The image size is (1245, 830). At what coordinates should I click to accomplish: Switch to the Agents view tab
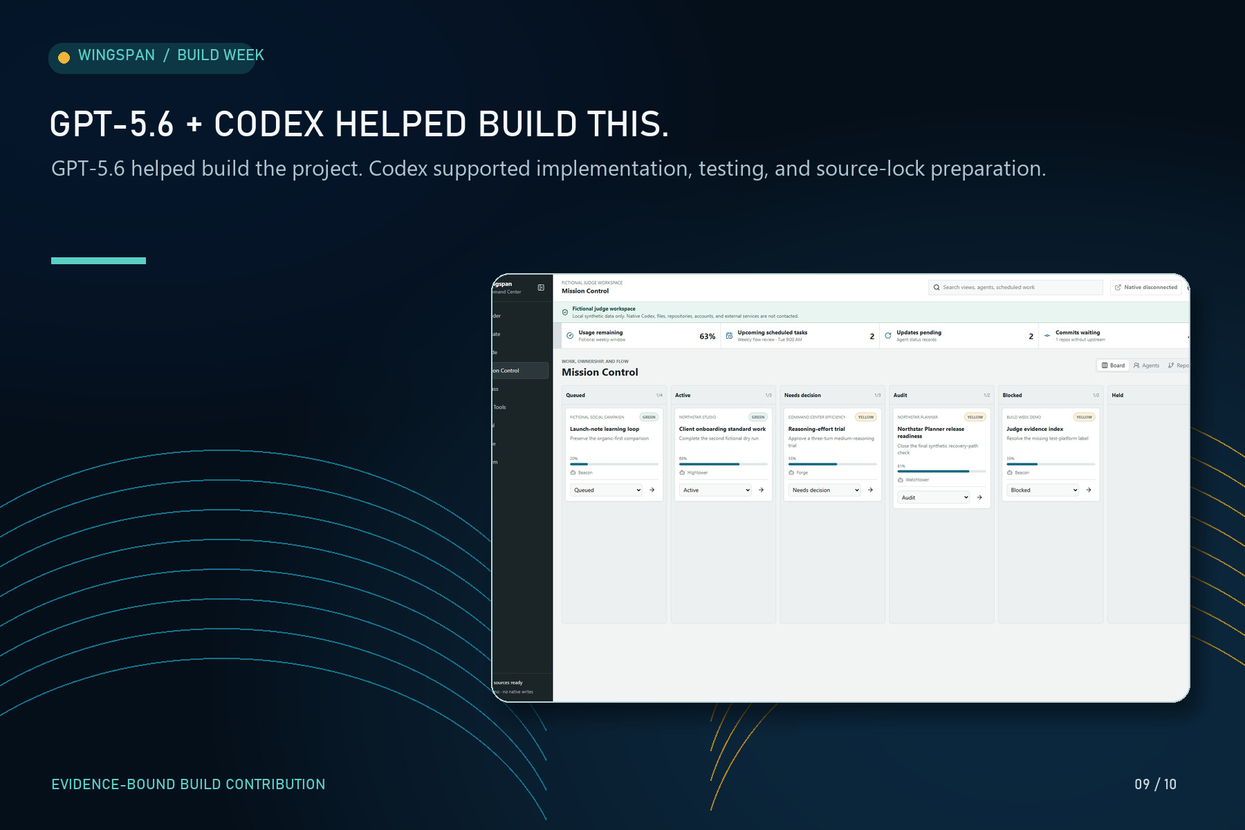(1147, 366)
